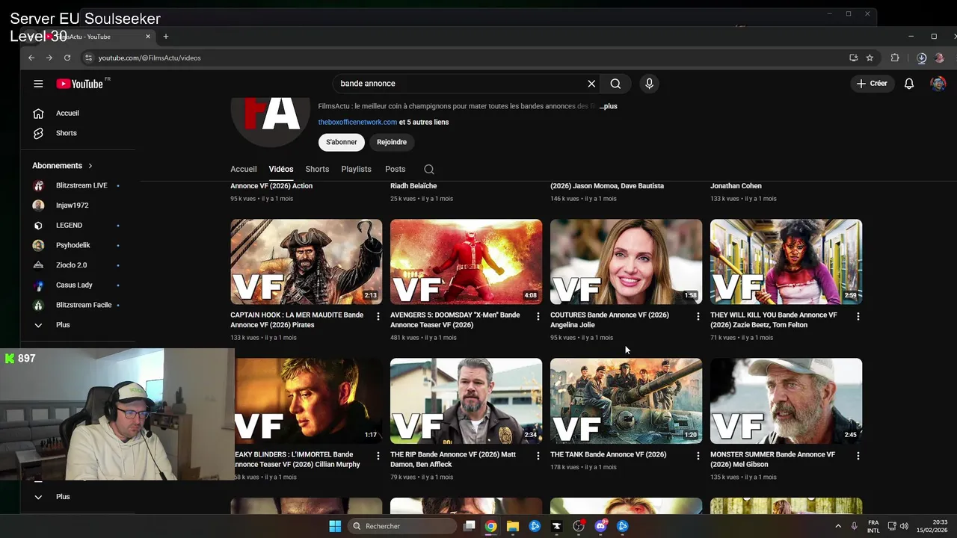The image size is (957, 538).
Task: Open Chrome from the taskbar
Action: 490,526
